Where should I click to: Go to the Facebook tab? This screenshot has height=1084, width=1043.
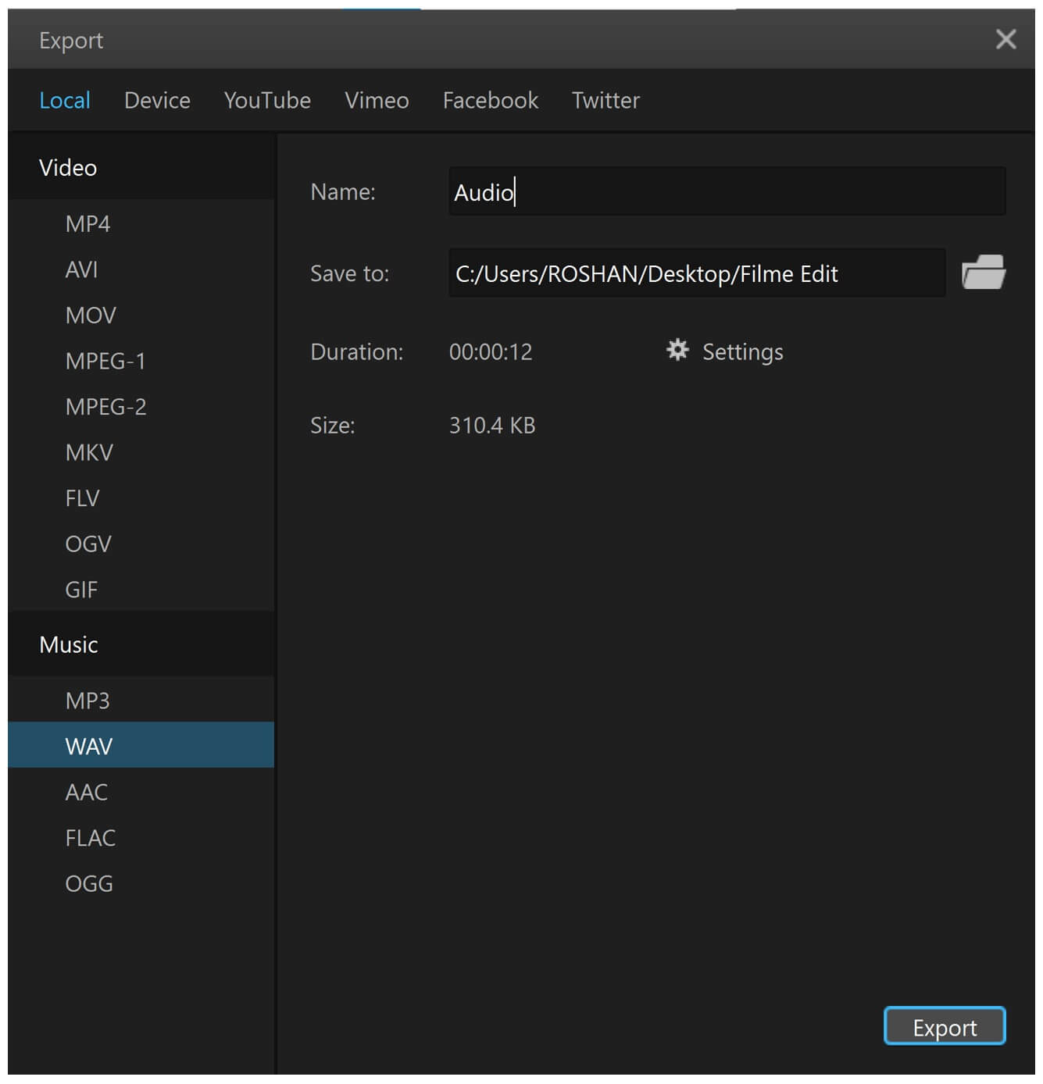(x=490, y=101)
